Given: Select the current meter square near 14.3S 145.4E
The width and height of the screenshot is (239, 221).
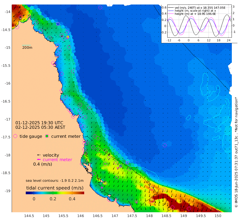Looking at the screenshot, I should click(x=58, y=24).
